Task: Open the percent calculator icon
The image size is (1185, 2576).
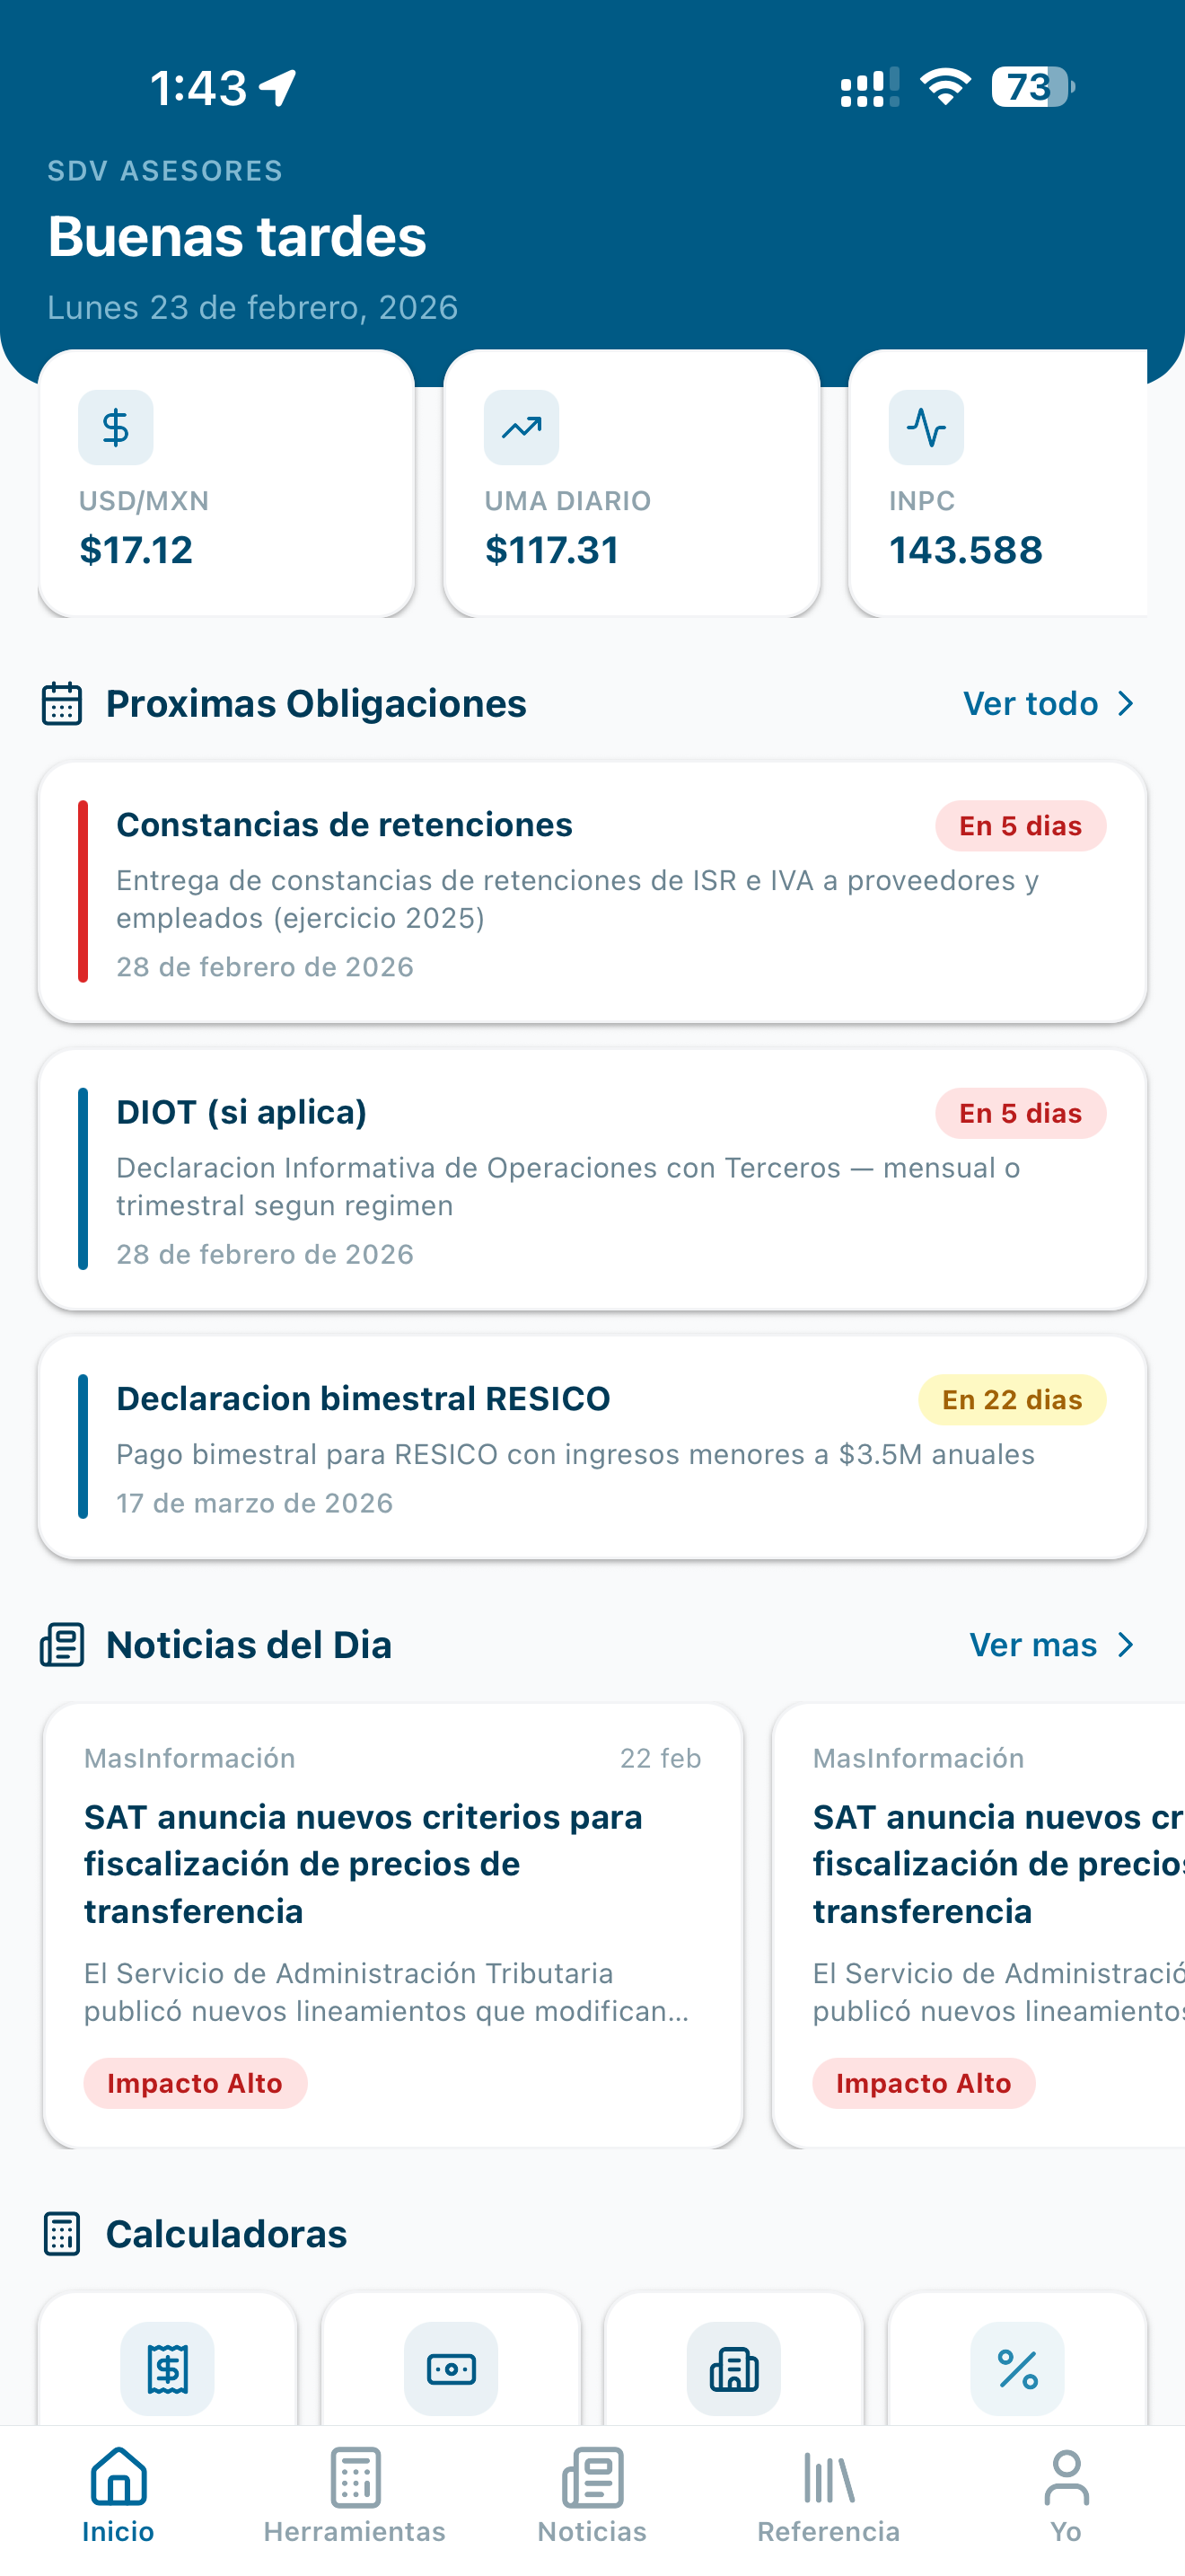Action: 1017,2369
